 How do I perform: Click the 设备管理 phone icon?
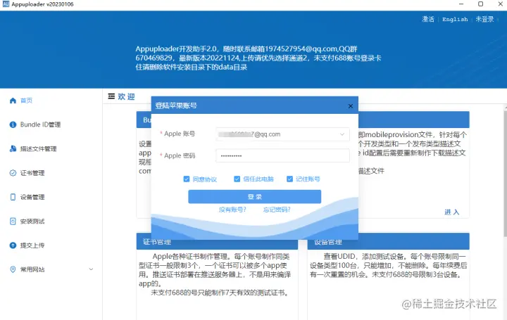click(13, 197)
